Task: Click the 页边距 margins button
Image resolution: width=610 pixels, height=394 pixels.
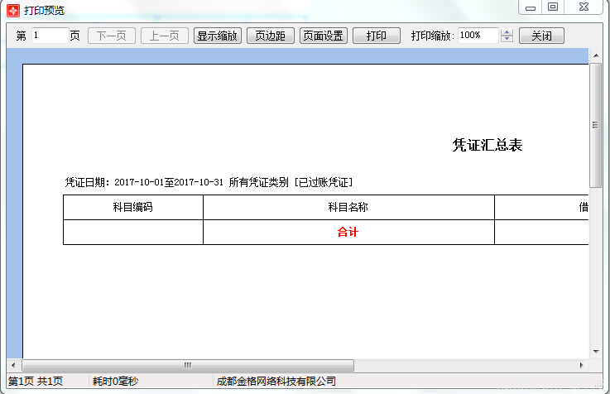Action: tap(269, 36)
